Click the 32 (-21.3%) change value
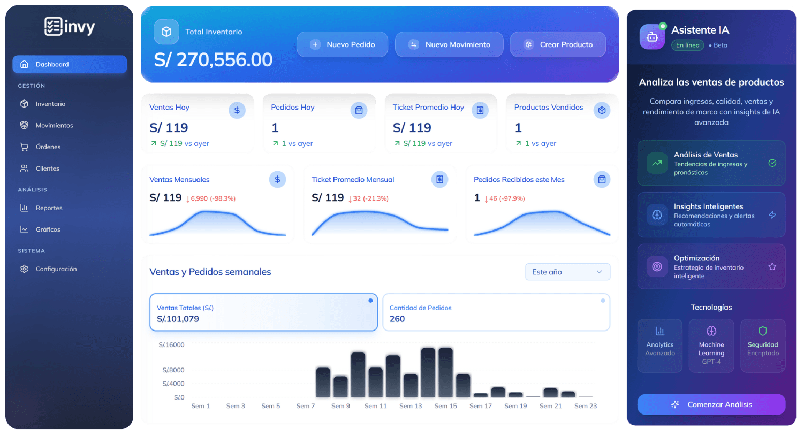804x437 pixels. click(x=369, y=198)
